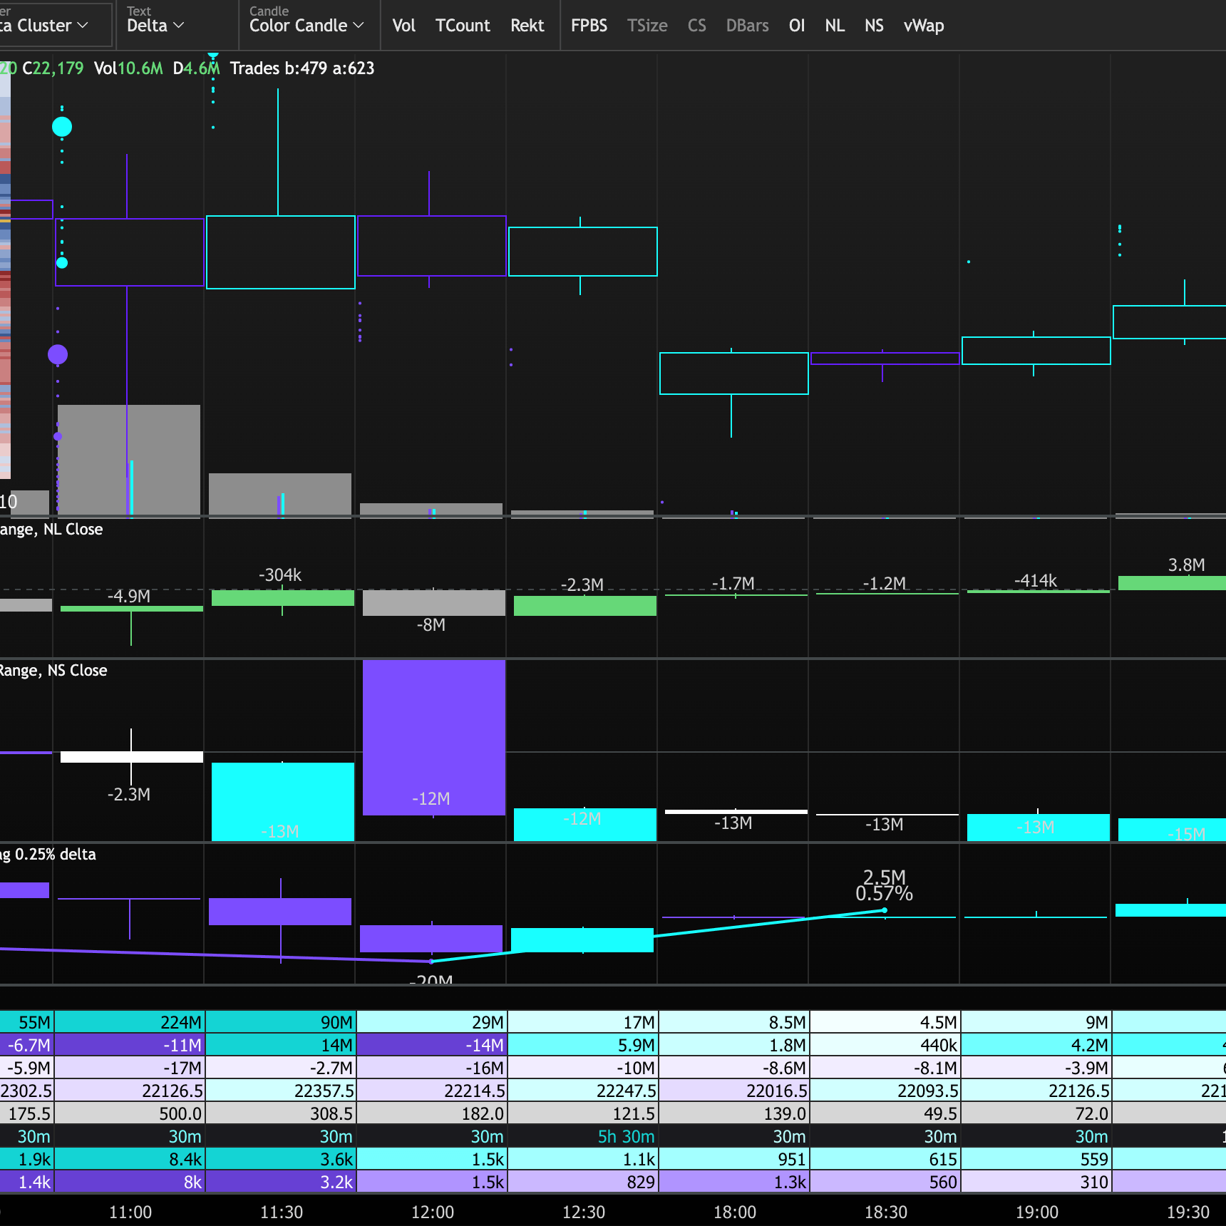Click the 22357.5 price cell
The height and width of the screenshot is (1226, 1226).
coord(280,1091)
